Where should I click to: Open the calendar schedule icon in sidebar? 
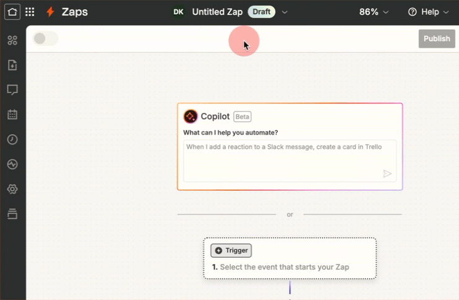[12, 115]
